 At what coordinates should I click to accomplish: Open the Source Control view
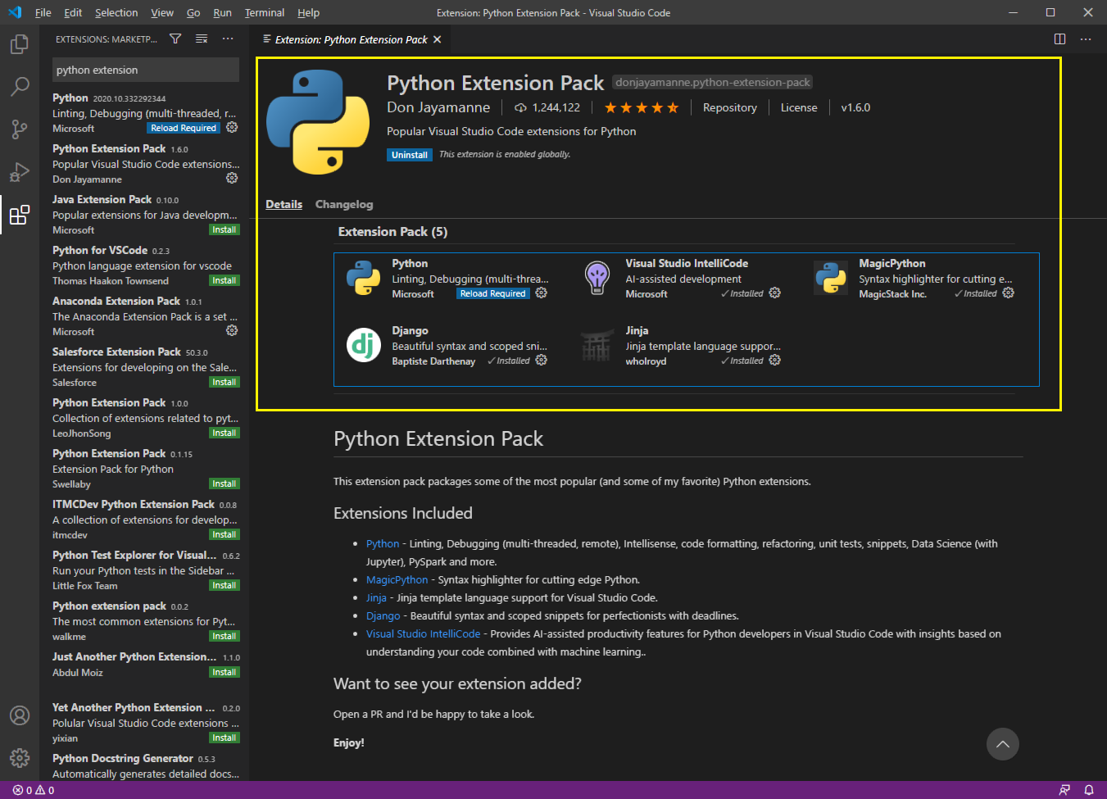[x=20, y=129]
